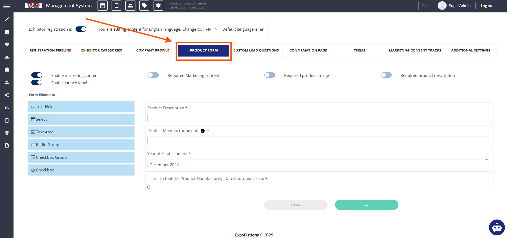Viewport: 507px width, 238px height.
Task: Switch to Company Profile tab
Action: coord(153,50)
